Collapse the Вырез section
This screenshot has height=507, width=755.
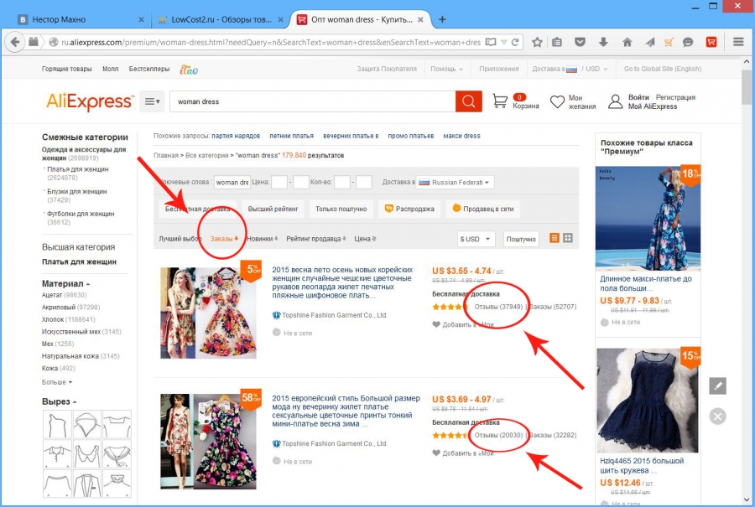click(59, 401)
